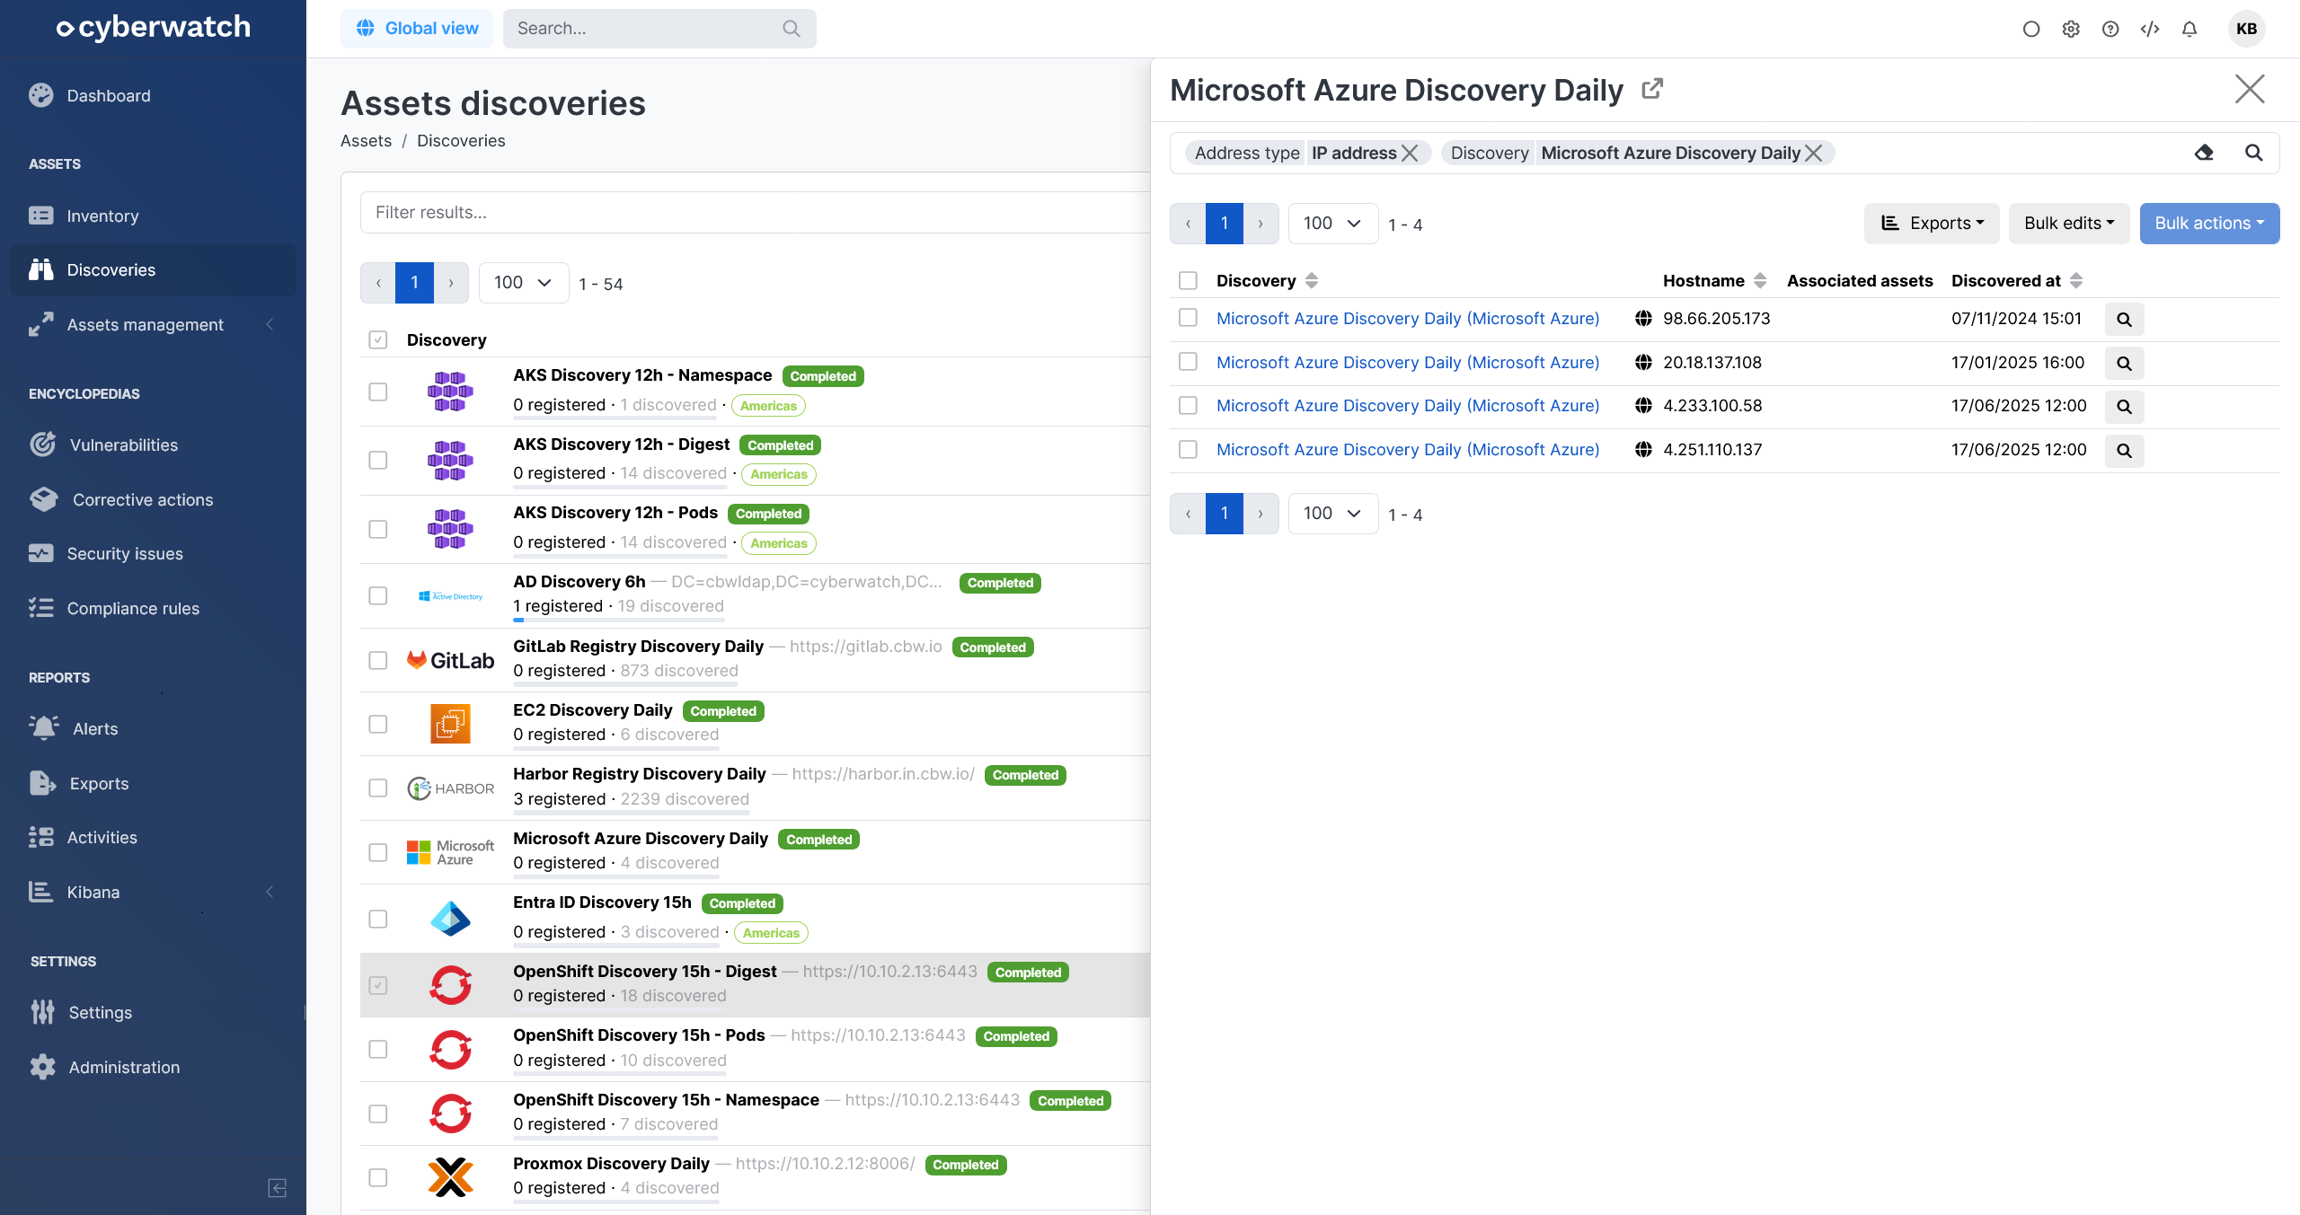Open the help question mark icon
Viewport: 2300px width, 1215px height.
point(2110,29)
